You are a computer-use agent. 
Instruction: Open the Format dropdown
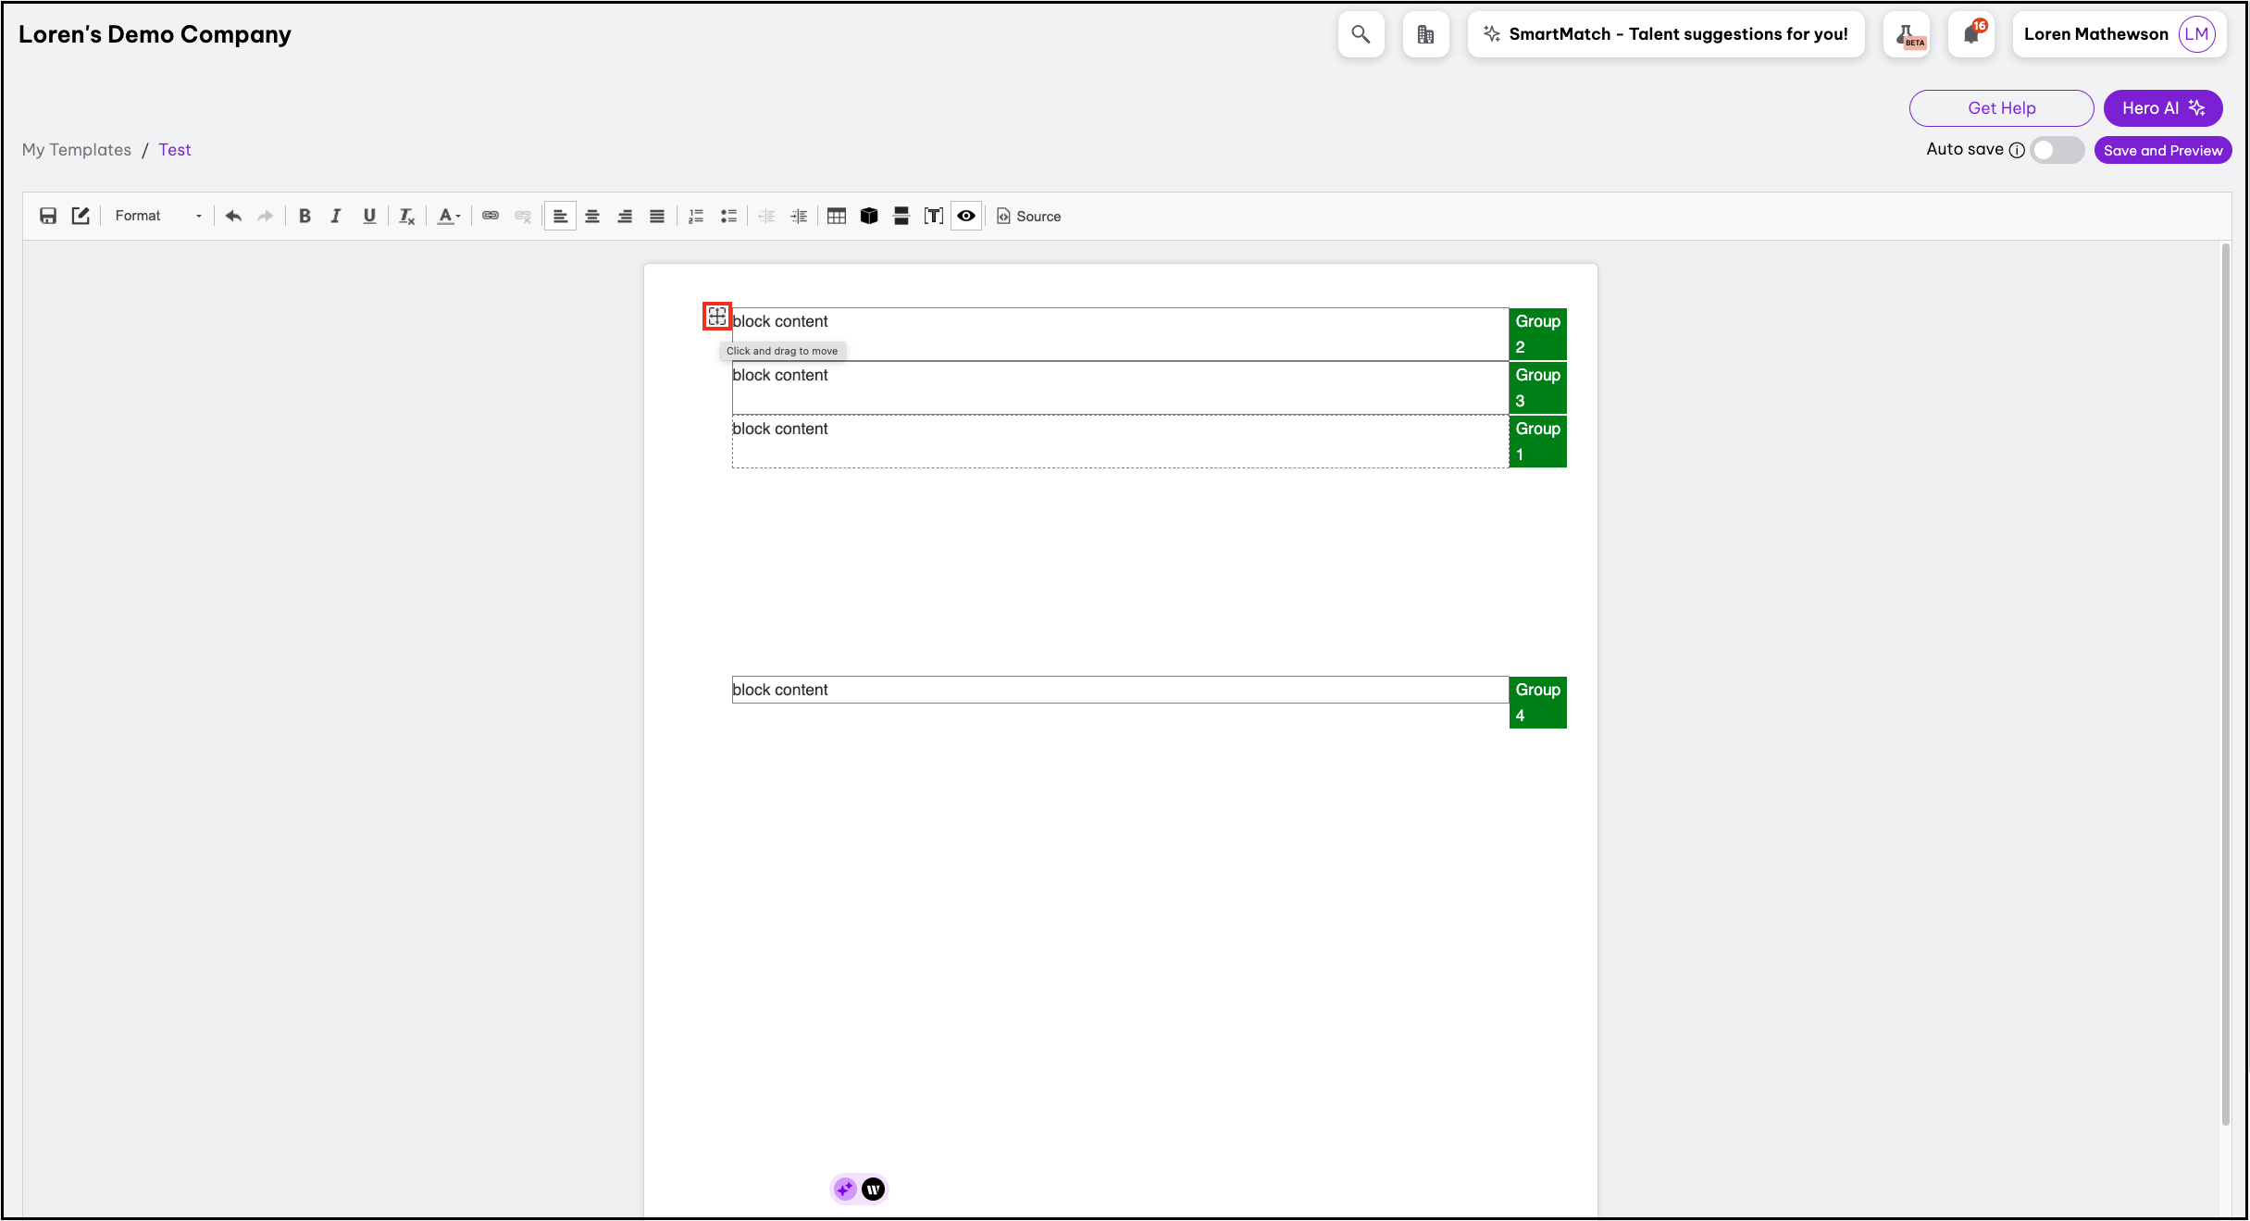[x=157, y=216]
